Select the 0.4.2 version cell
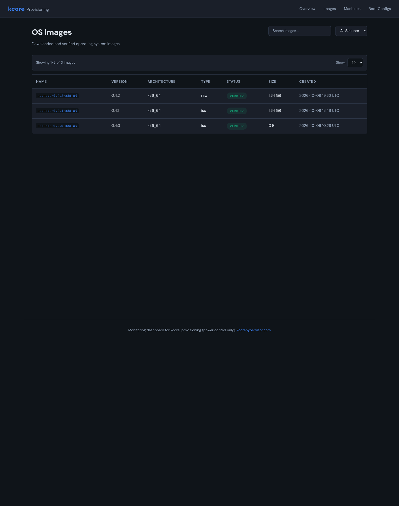 point(116,96)
